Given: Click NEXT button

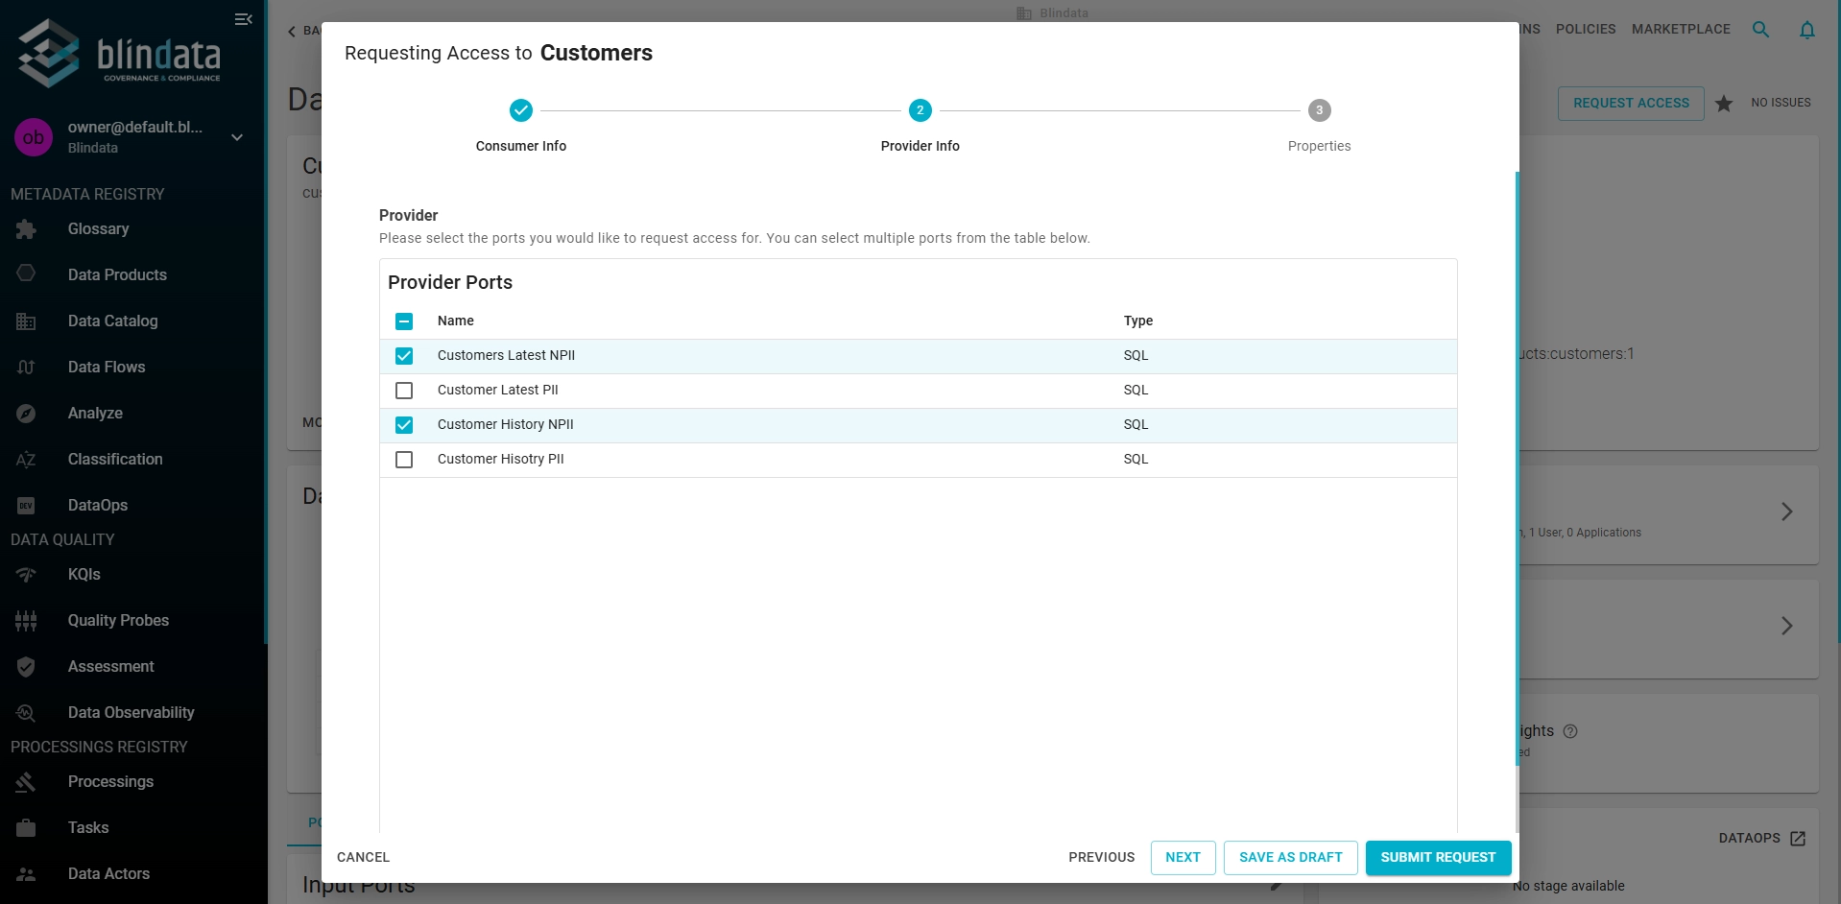Looking at the screenshot, I should coord(1183,857).
